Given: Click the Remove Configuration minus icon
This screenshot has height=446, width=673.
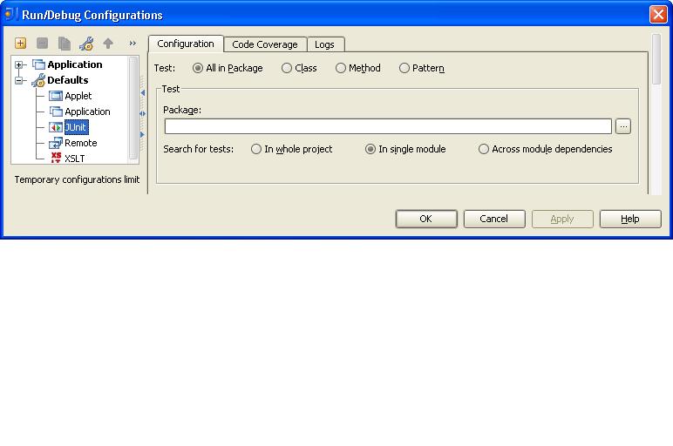Looking at the screenshot, I should point(42,44).
